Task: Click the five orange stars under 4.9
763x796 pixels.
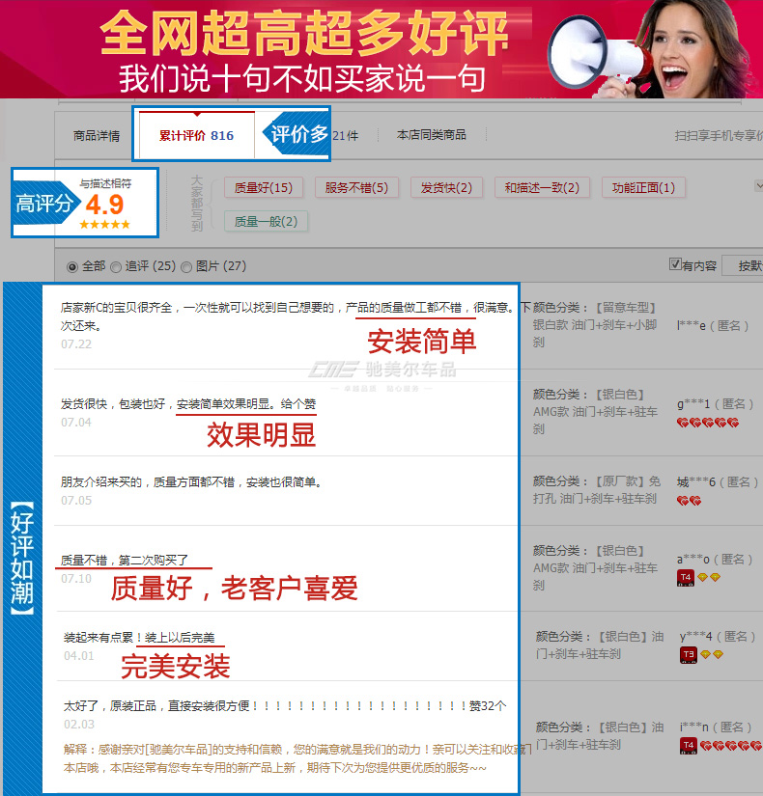Action: (104, 224)
